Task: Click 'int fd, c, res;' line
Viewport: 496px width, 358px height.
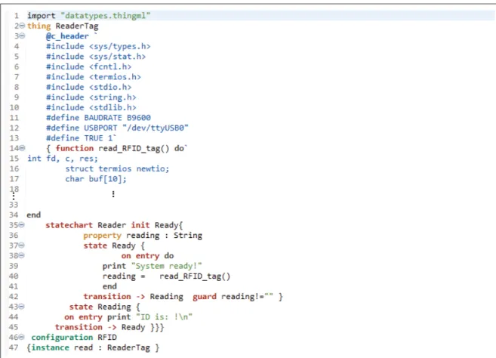Action: tap(63, 159)
